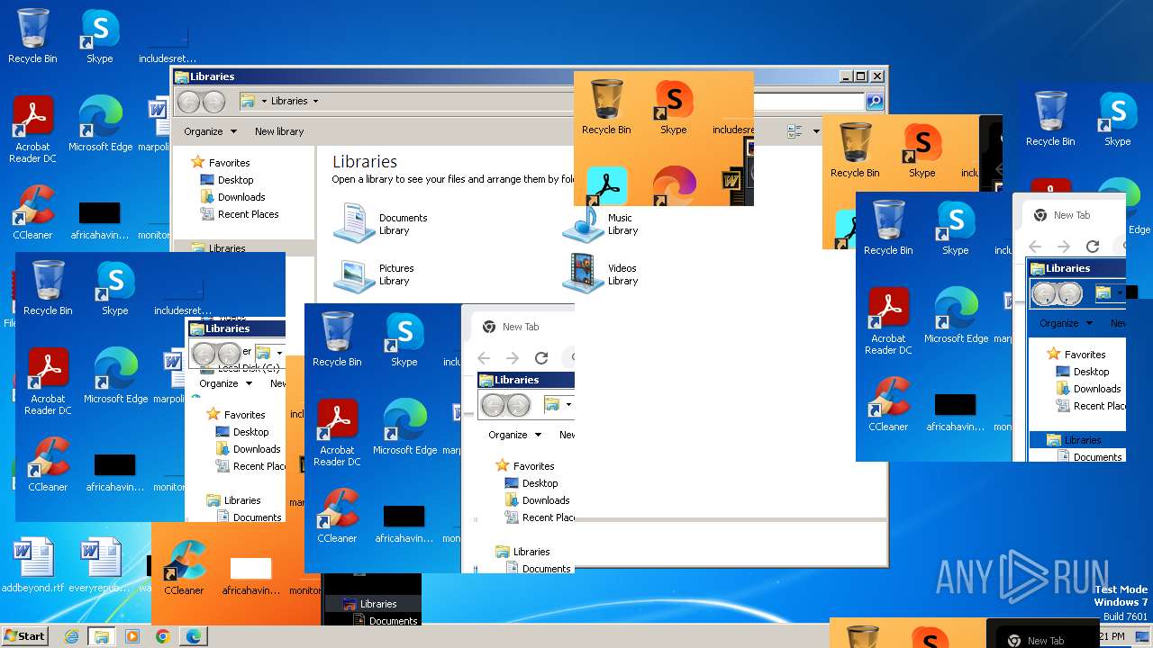This screenshot has height=648, width=1153.
Task: Click Microsoft Edge taskbar button
Action: (x=193, y=636)
